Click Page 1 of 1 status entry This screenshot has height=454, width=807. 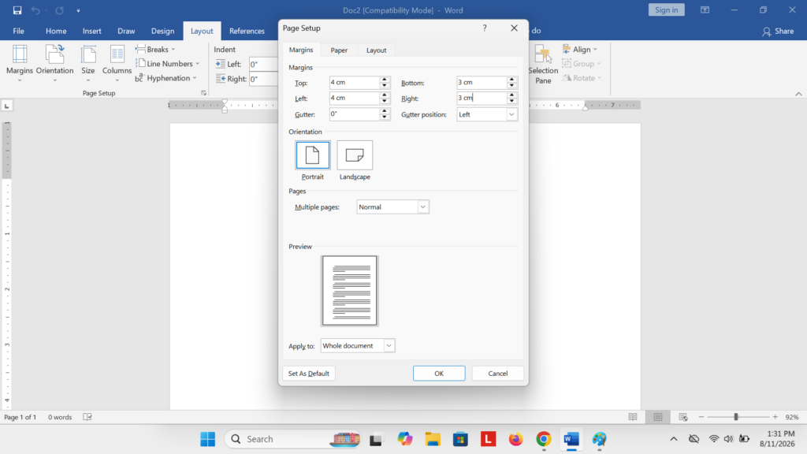click(20, 417)
